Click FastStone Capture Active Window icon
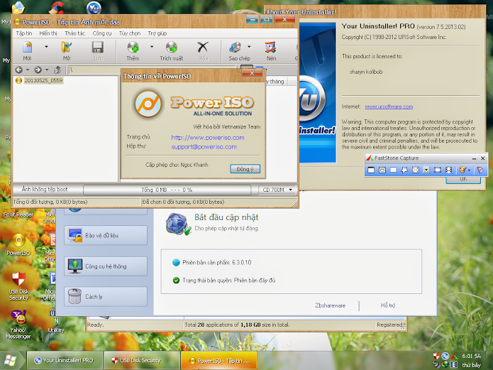This screenshot has width=493, height=370. 371,170
